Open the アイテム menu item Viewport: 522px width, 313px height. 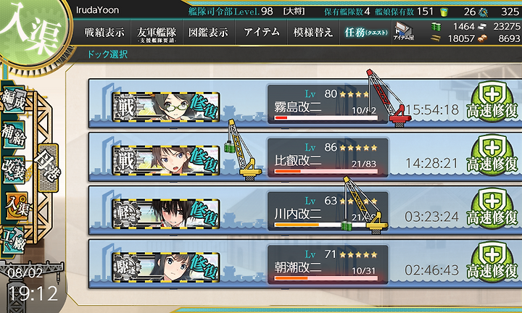point(261,33)
